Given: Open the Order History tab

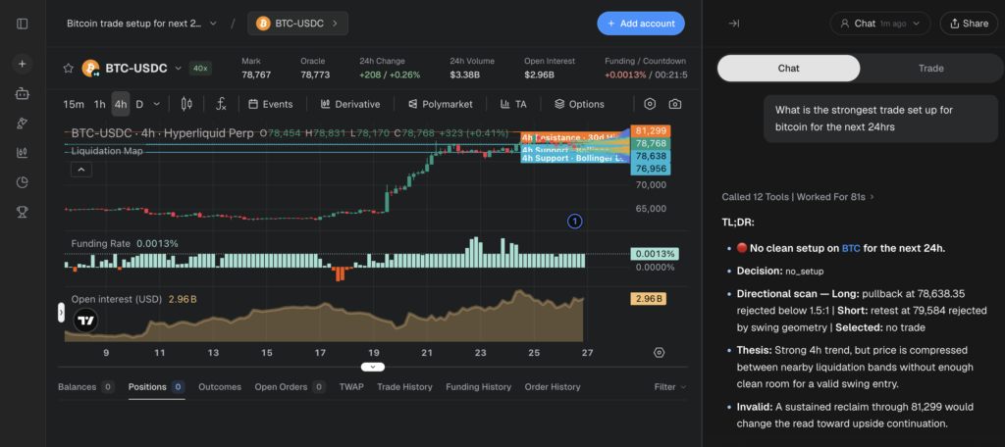Looking at the screenshot, I should (553, 387).
